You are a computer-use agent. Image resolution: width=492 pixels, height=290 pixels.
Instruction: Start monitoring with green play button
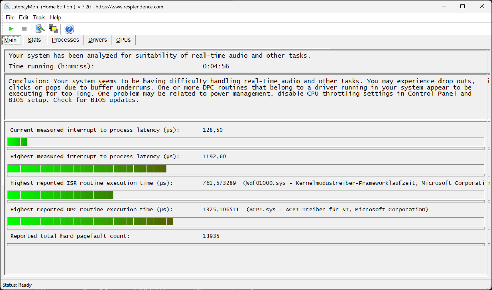click(x=11, y=29)
